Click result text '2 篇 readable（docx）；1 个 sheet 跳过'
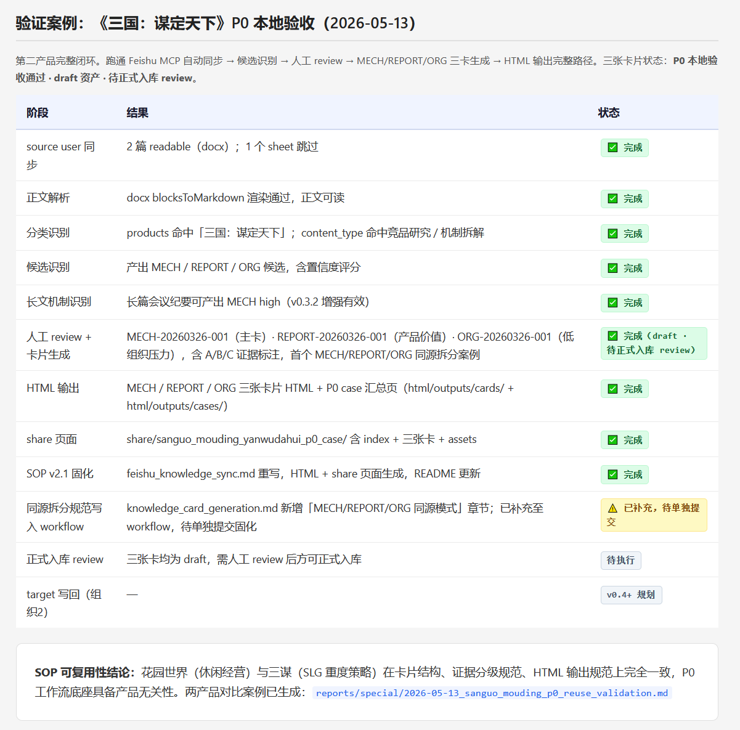 222,147
